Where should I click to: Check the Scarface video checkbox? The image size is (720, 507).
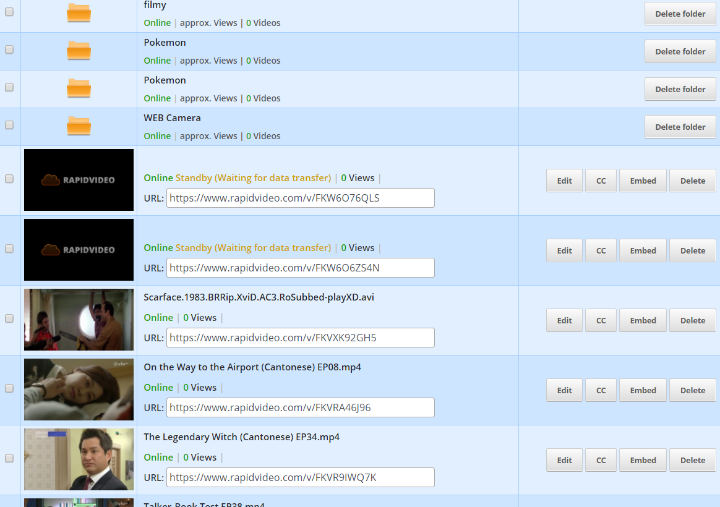[x=9, y=318]
